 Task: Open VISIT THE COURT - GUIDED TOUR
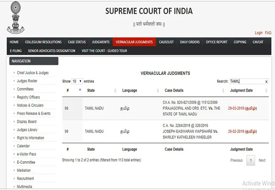click(x=104, y=51)
